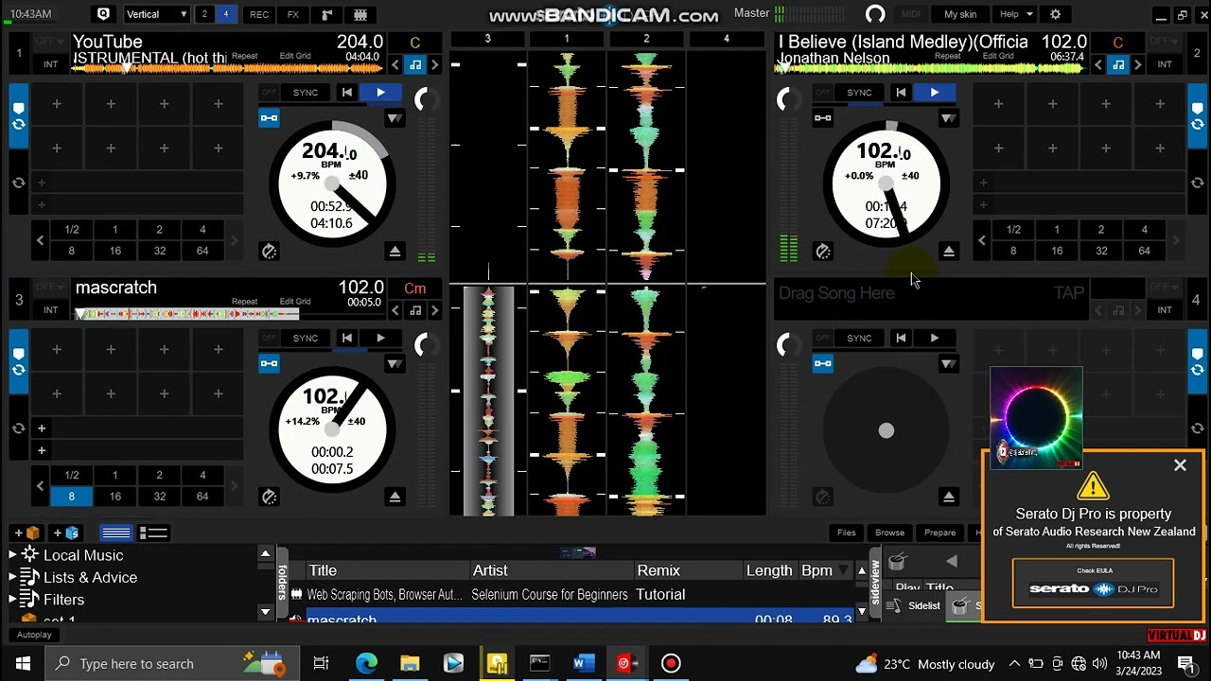The image size is (1211, 681).
Task: Switch to 4-deck layout
Action: [225, 14]
